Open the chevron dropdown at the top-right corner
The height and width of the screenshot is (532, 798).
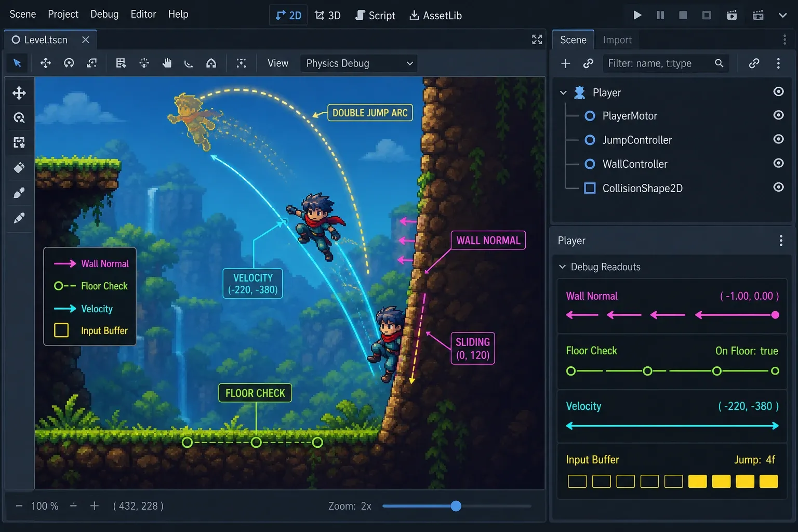(x=782, y=15)
